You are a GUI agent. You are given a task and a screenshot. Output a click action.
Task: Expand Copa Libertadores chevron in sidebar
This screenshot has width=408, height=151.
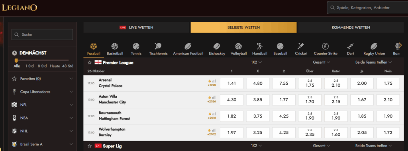pyautogui.click(x=71, y=91)
